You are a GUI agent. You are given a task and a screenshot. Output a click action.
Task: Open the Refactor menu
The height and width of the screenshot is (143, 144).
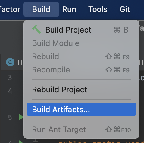10,9
